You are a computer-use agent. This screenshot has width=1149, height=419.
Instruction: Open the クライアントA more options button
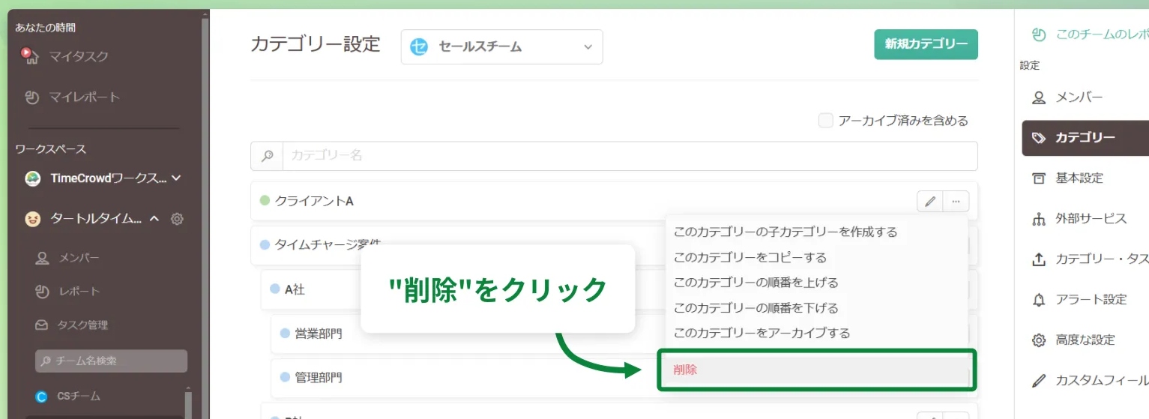(x=956, y=201)
